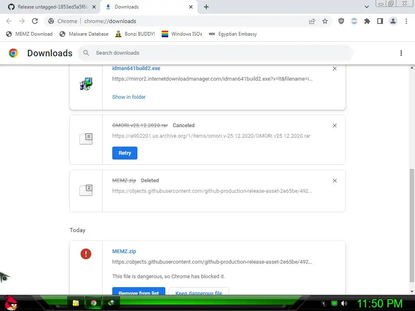The width and height of the screenshot is (415, 311).
Task: Focus the Search downloads field
Action: 216,53
